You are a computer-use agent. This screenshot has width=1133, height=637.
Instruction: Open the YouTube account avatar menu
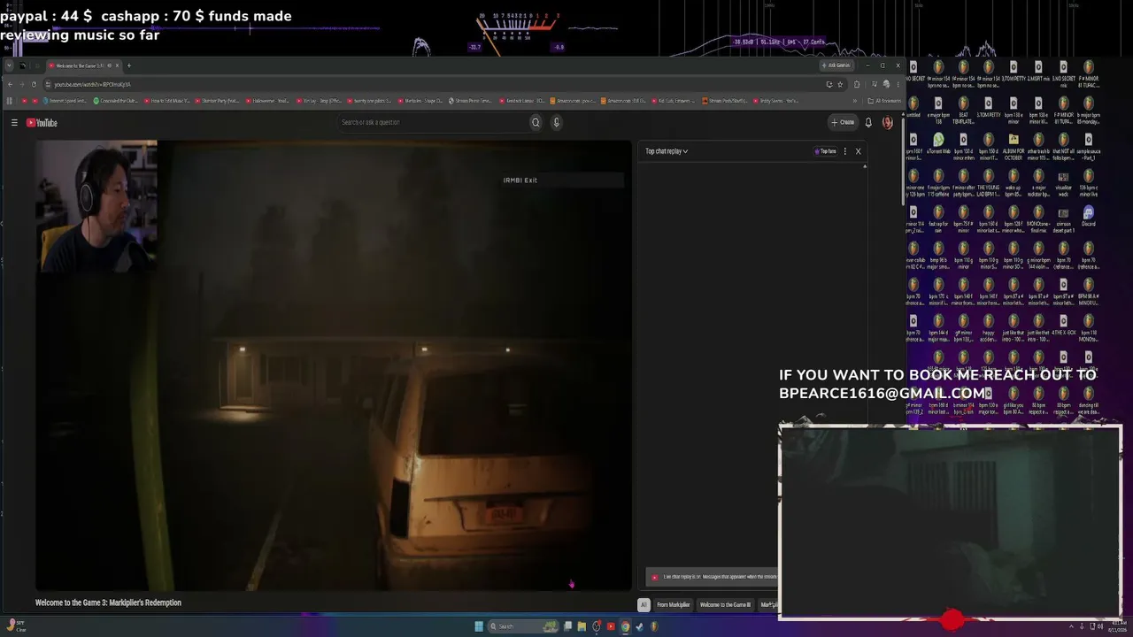[x=887, y=122]
